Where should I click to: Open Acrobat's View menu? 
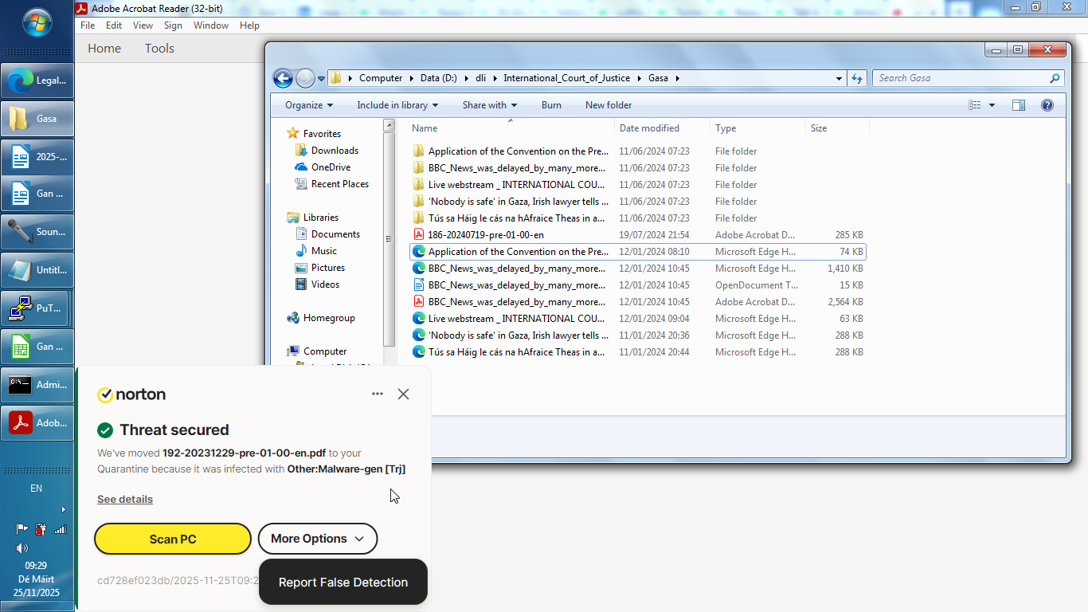143,25
